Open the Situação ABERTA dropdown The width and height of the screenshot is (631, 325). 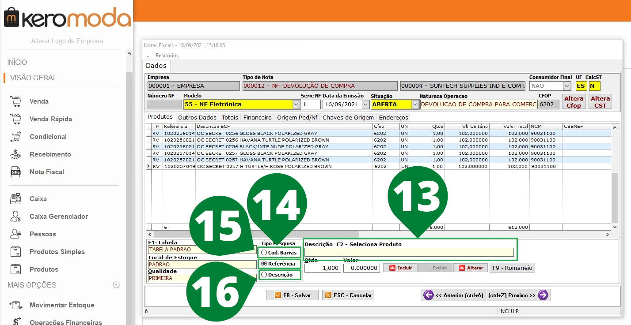(x=414, y=105)
